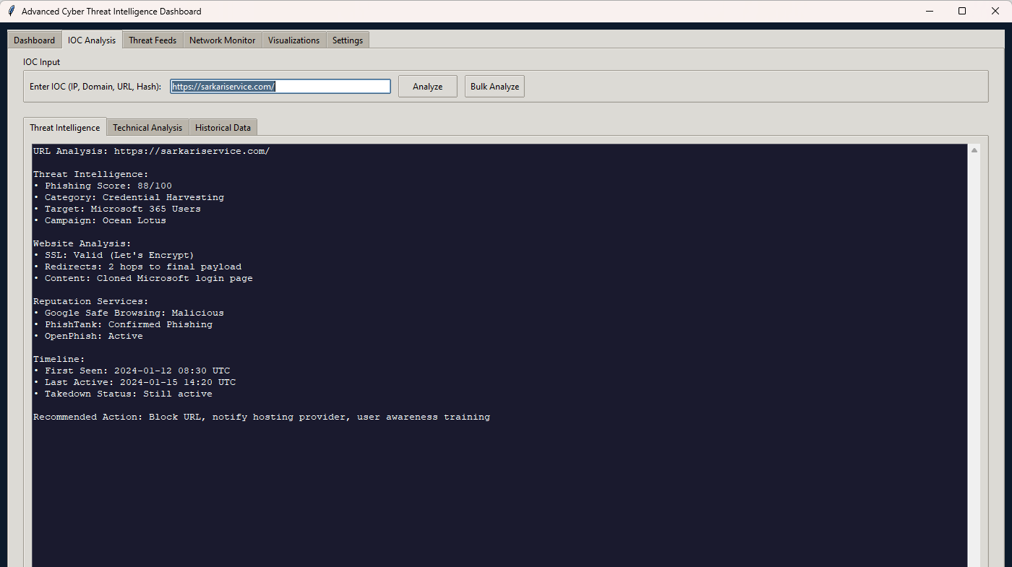Viewport: 1012px width, 567px height.
Task: Open the Visualizations tab
Action: click(x=293, y=40)
